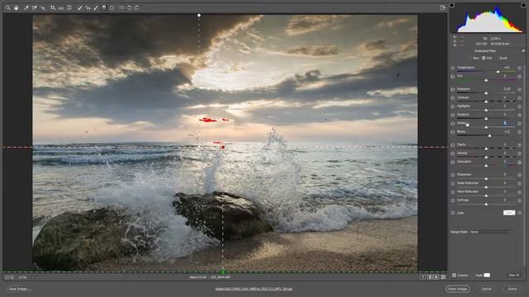This screenshot has width=529, height=297.
Task: Click the Open Image button
Action: point(457,289)
